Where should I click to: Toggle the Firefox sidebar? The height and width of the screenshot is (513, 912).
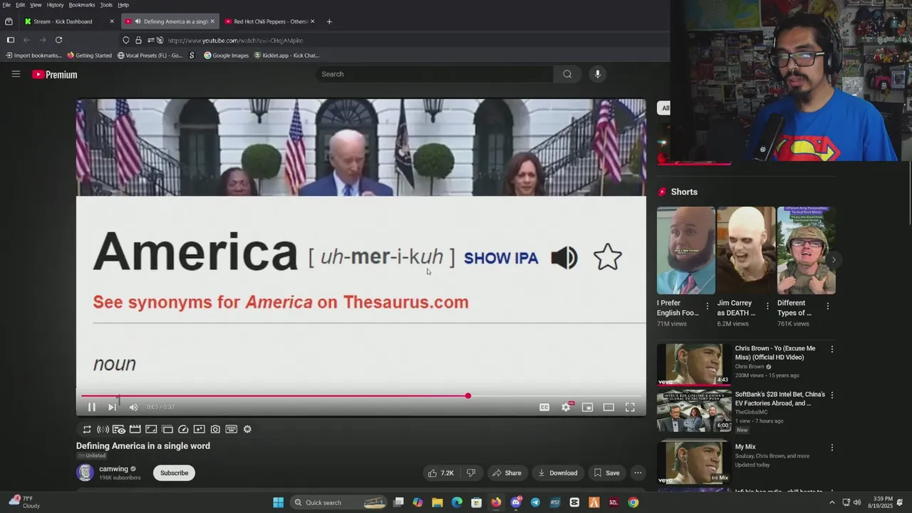[x=11, y=41]
